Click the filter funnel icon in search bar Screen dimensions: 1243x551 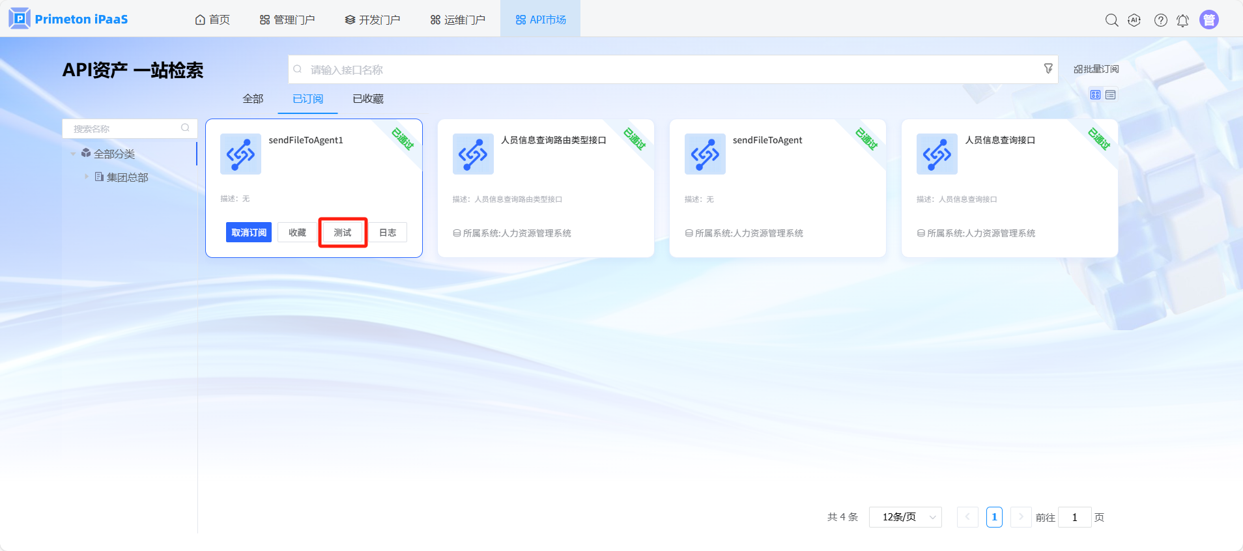tap(1048, 68)
